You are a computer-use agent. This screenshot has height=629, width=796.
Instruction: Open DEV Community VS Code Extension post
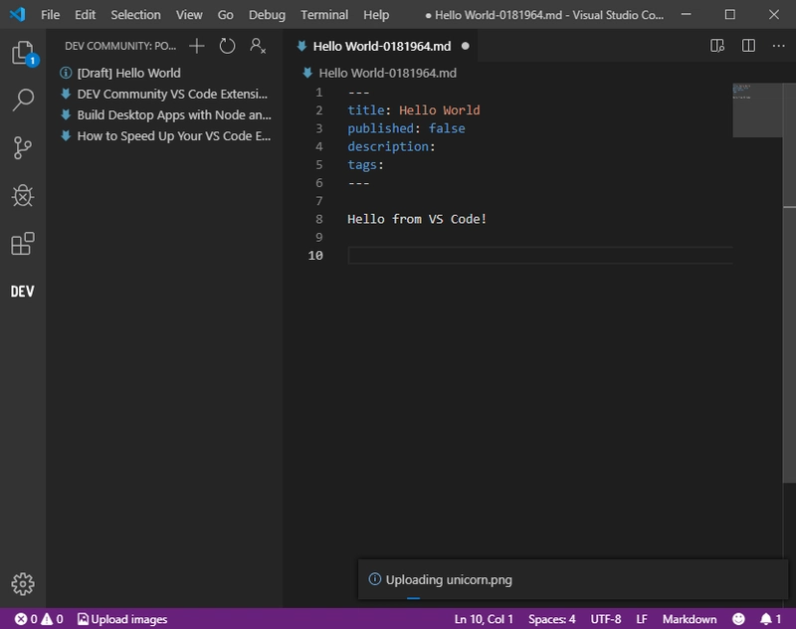[x=165, y=94]
